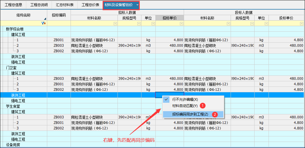Select the 设备用房 tree node

point(13,145)
